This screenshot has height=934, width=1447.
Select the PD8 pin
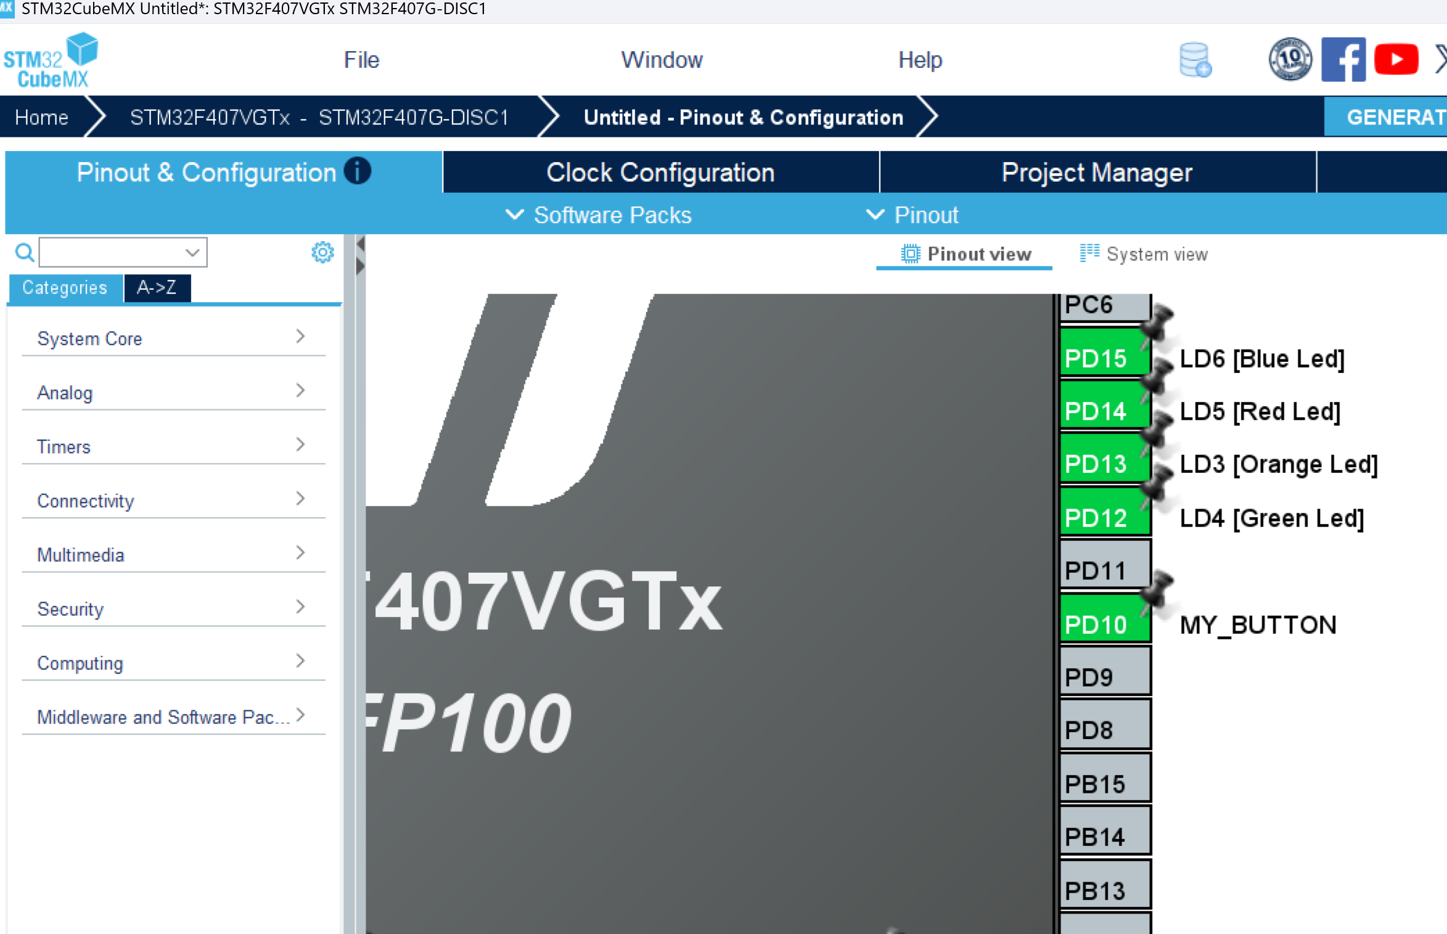[1105, 724]
